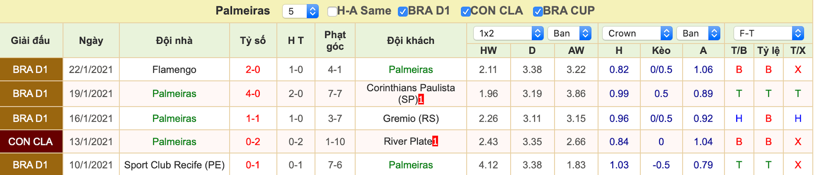Click the BRA D1 league badge for Flamengo match
This screenshot has height=175, width=814.
31,69
